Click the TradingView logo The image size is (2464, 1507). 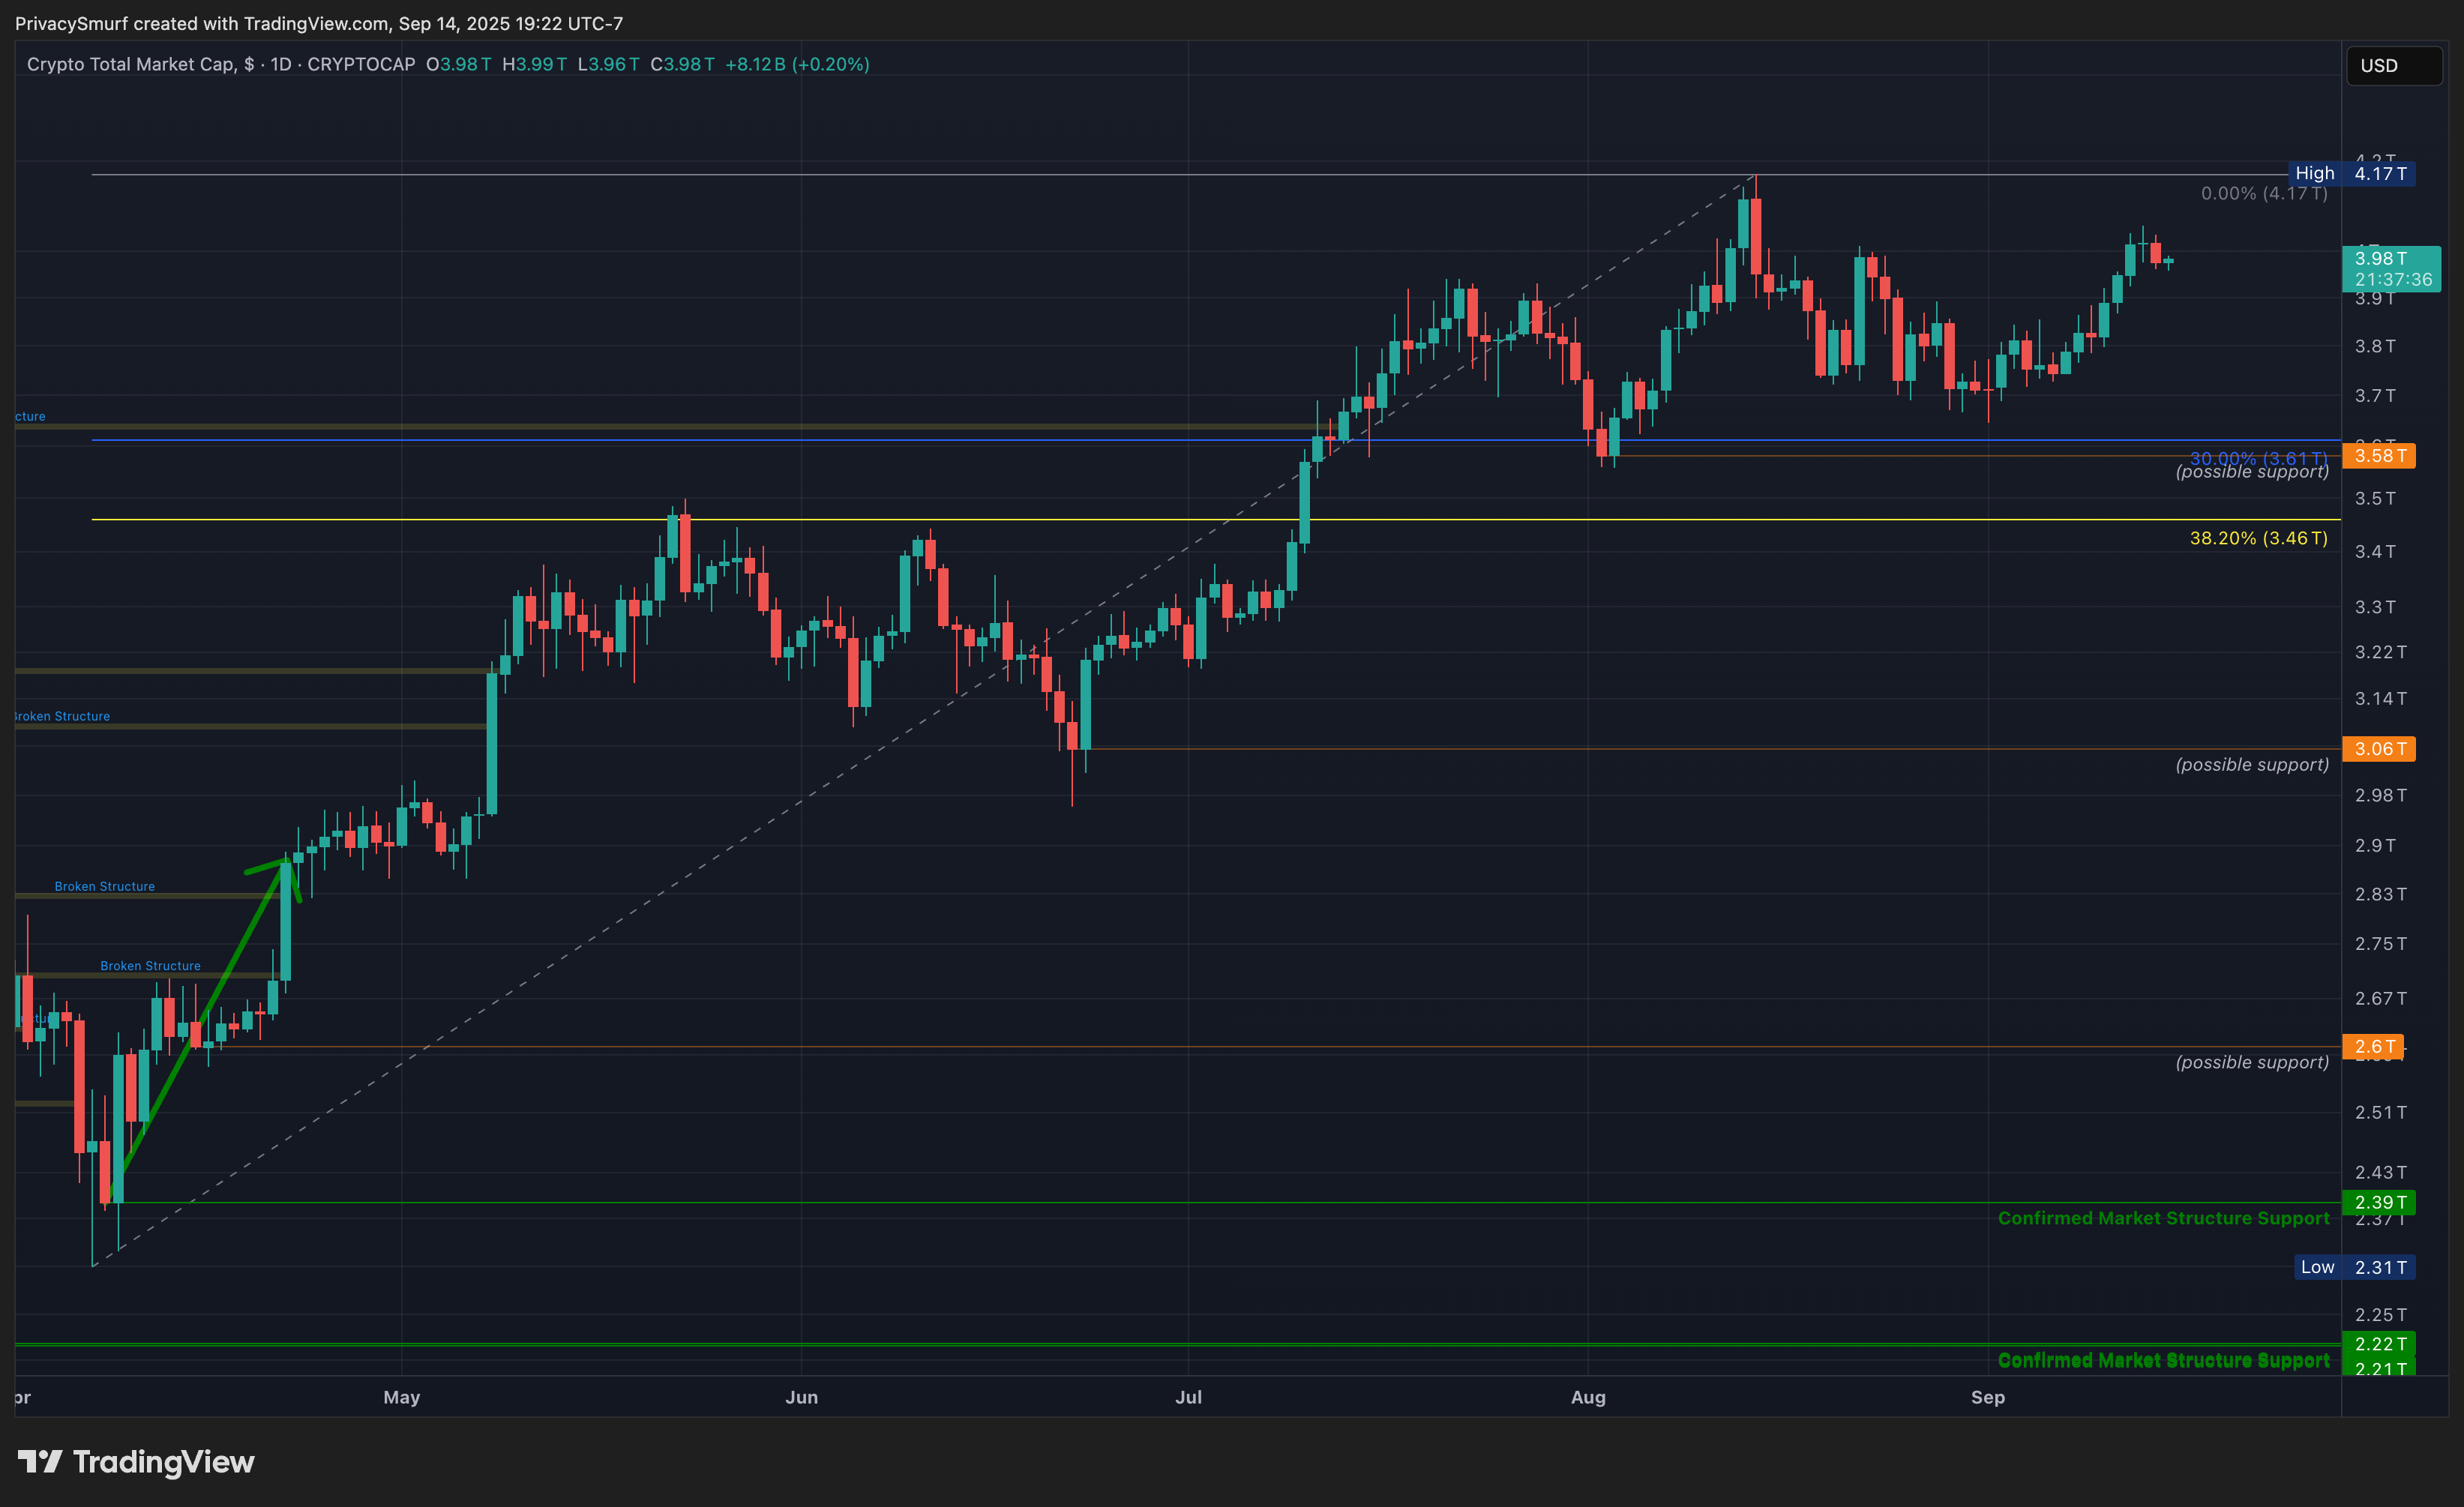click(136, 1462)
